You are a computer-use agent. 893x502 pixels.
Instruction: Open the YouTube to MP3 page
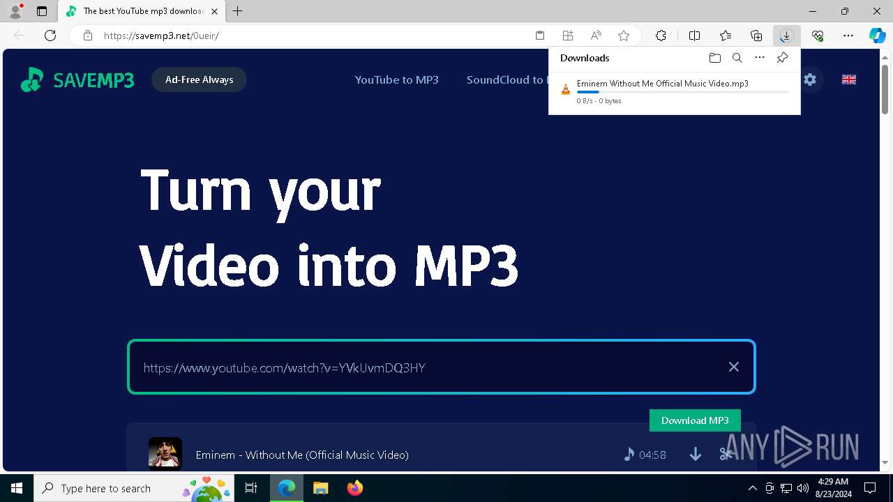click(396, 79)
